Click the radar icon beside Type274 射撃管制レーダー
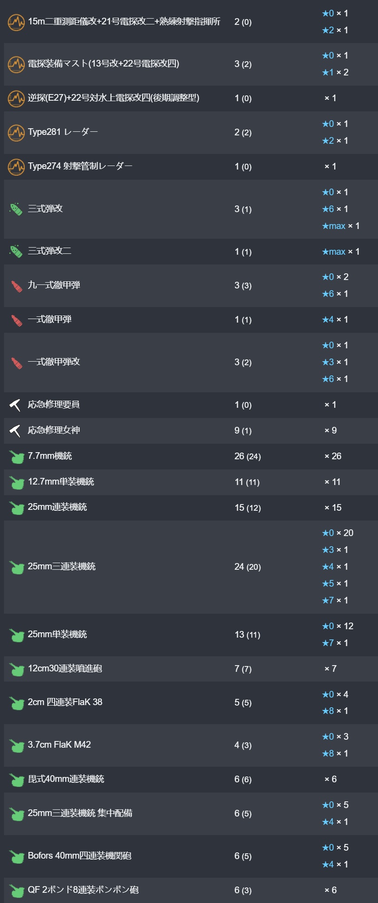The height and width of the screenshot is (903, 378). point(16,166)
